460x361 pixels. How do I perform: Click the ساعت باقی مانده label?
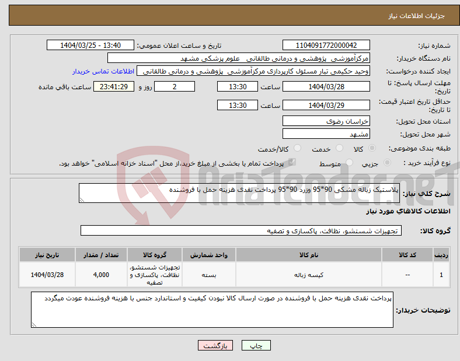pyautogui.click(x=65, y=87)
